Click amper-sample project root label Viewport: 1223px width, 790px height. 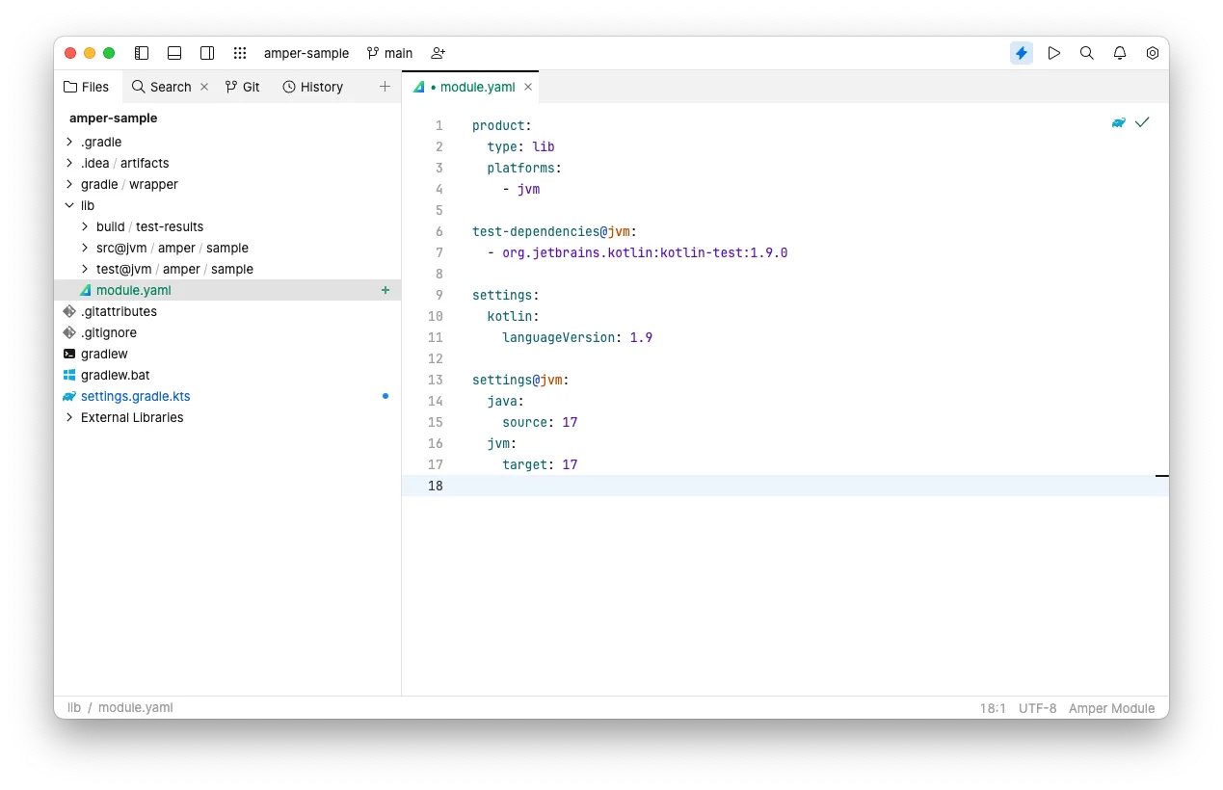click(x=114, y=118)
